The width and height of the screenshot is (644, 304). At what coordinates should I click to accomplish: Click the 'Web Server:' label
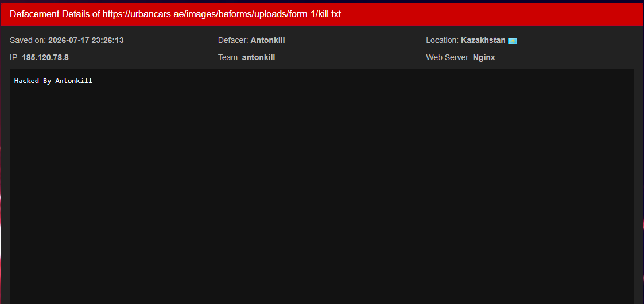point(448,57)
